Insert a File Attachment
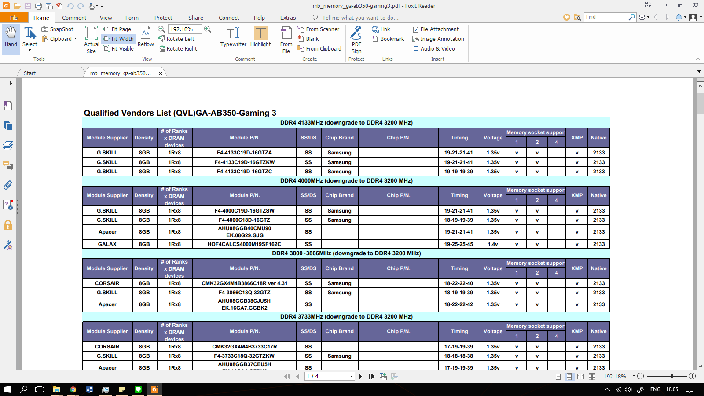 click(x=436, y=29)
